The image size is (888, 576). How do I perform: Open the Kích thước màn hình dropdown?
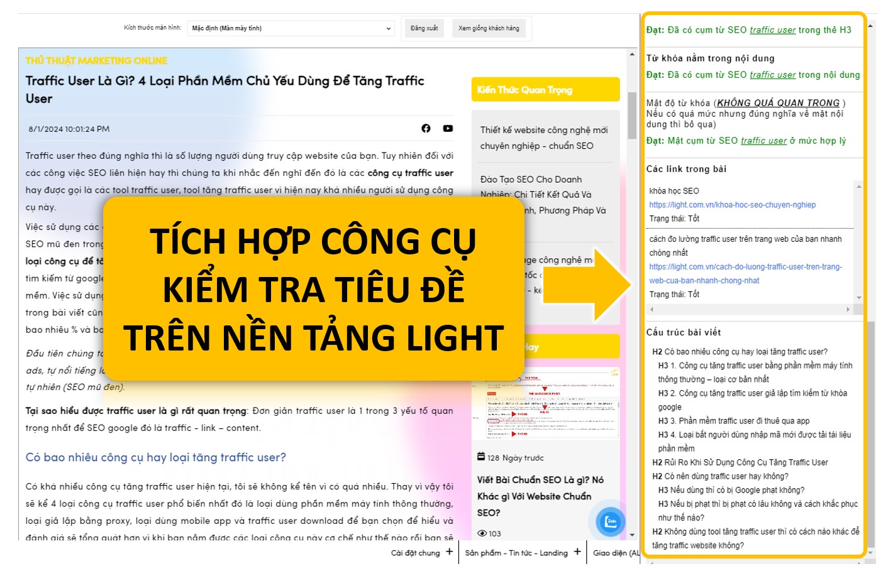coord(291,28)
